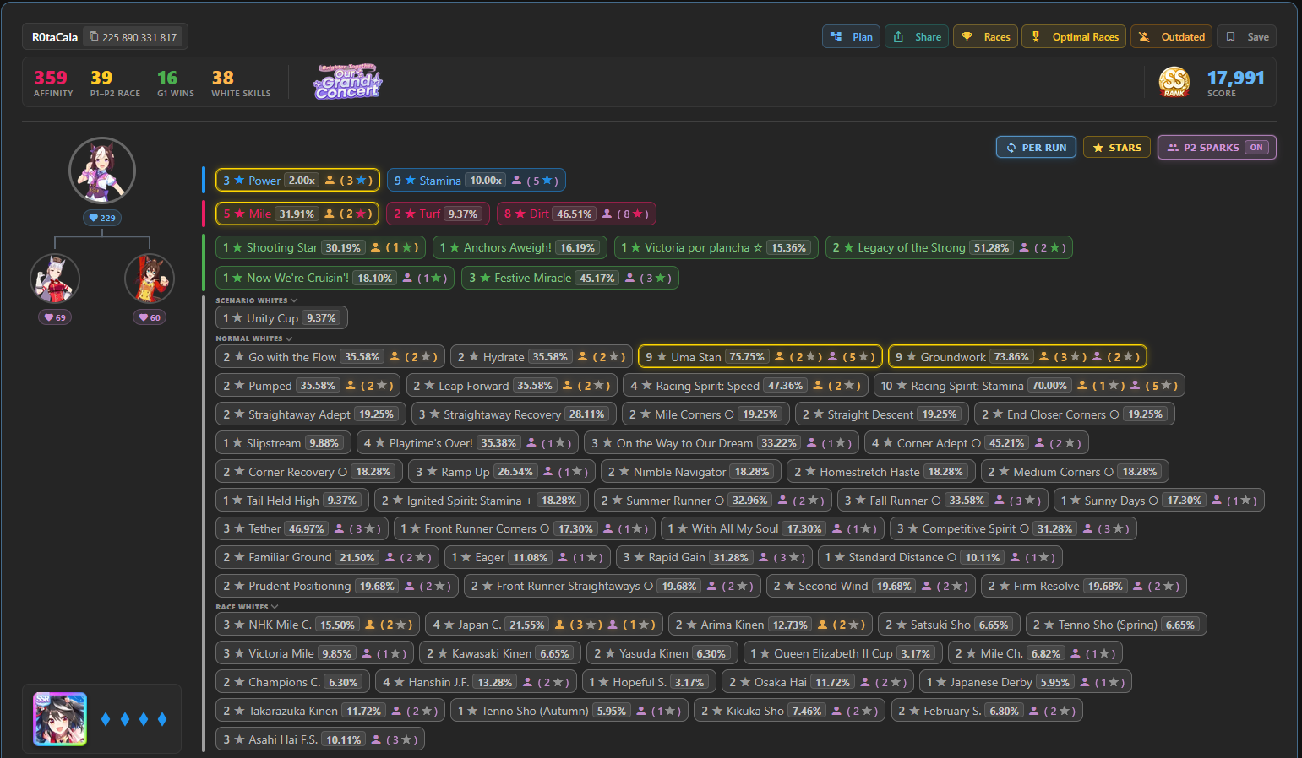The width and height of the screenshot is (1302, 758).
Task: Click the Anchors Aweigh! spark
Action: click(520, 247)
